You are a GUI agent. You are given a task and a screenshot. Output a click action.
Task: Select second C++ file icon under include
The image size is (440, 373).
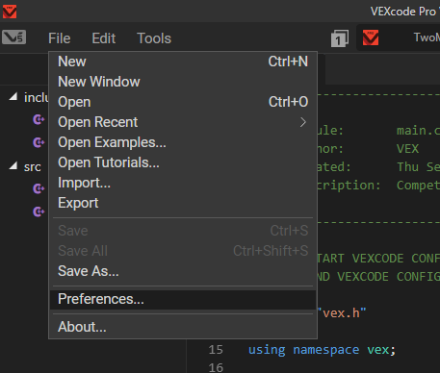point(39,142)
